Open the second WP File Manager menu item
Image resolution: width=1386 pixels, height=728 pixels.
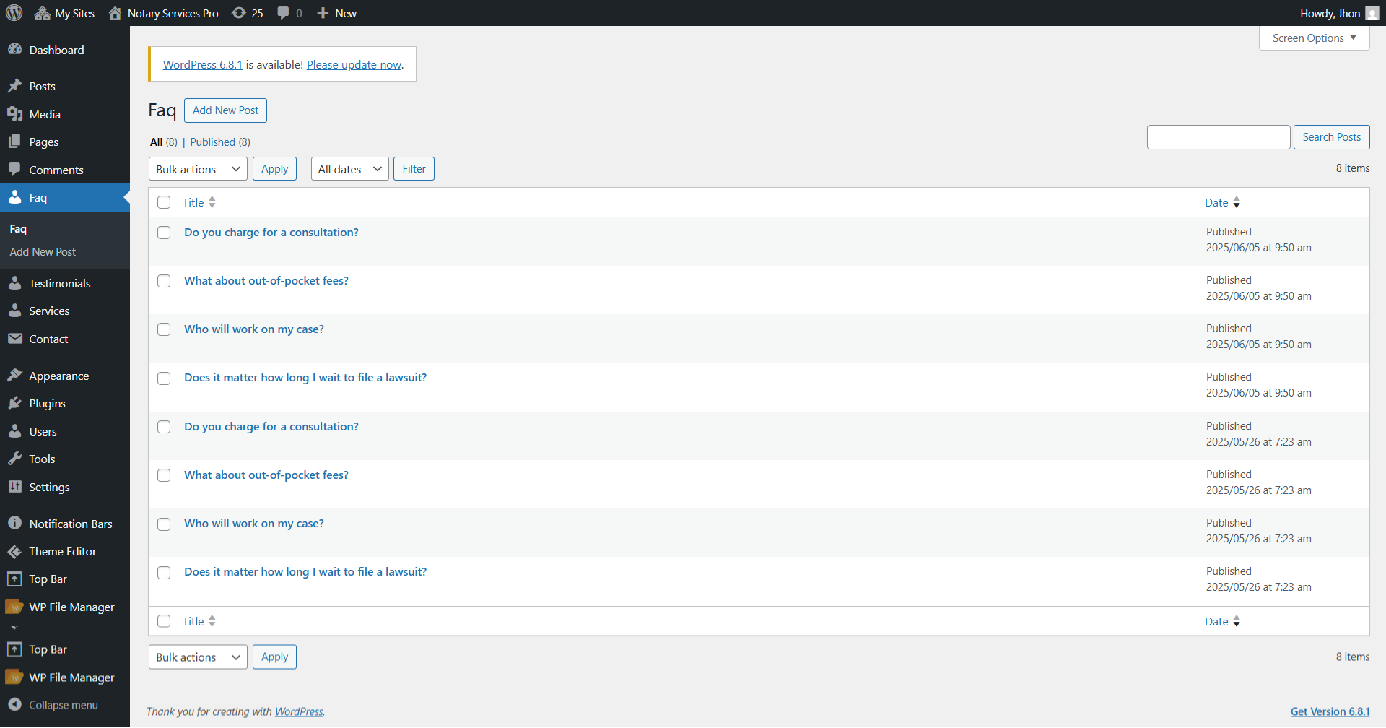tap(65, 677)
